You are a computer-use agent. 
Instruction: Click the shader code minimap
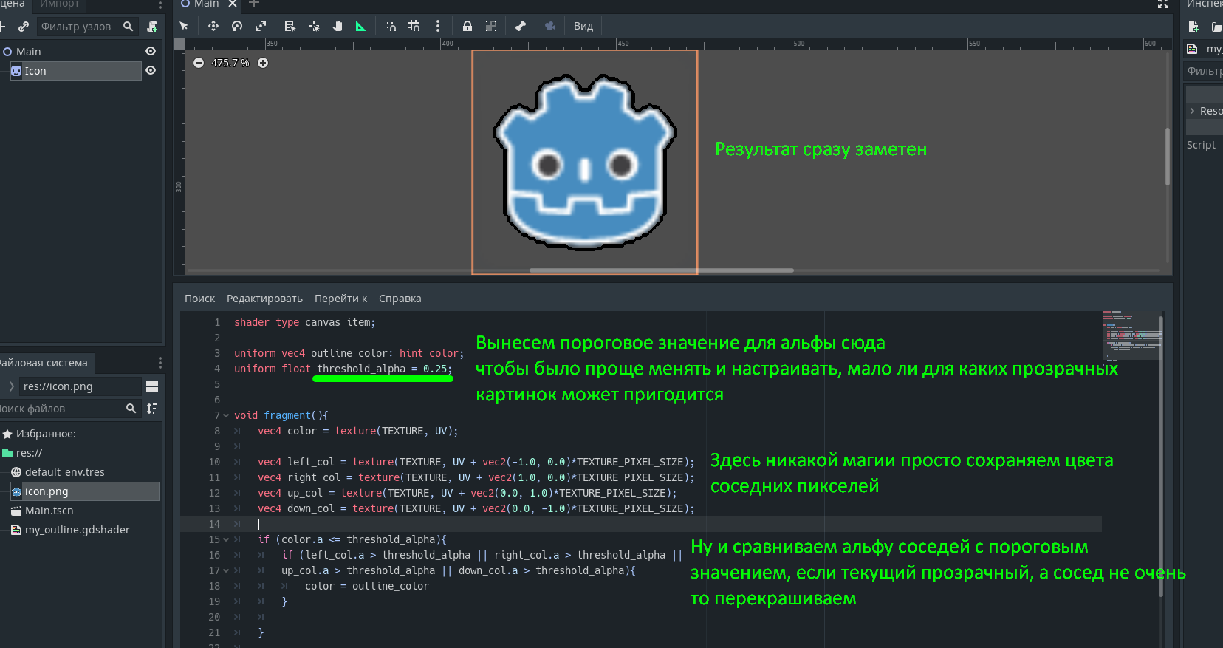click(x=1131, y=335)
